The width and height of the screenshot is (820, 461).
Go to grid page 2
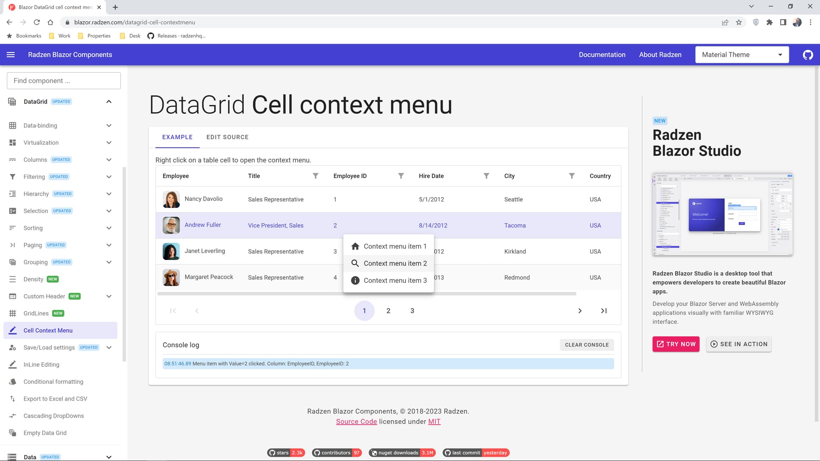coord(388,311)
